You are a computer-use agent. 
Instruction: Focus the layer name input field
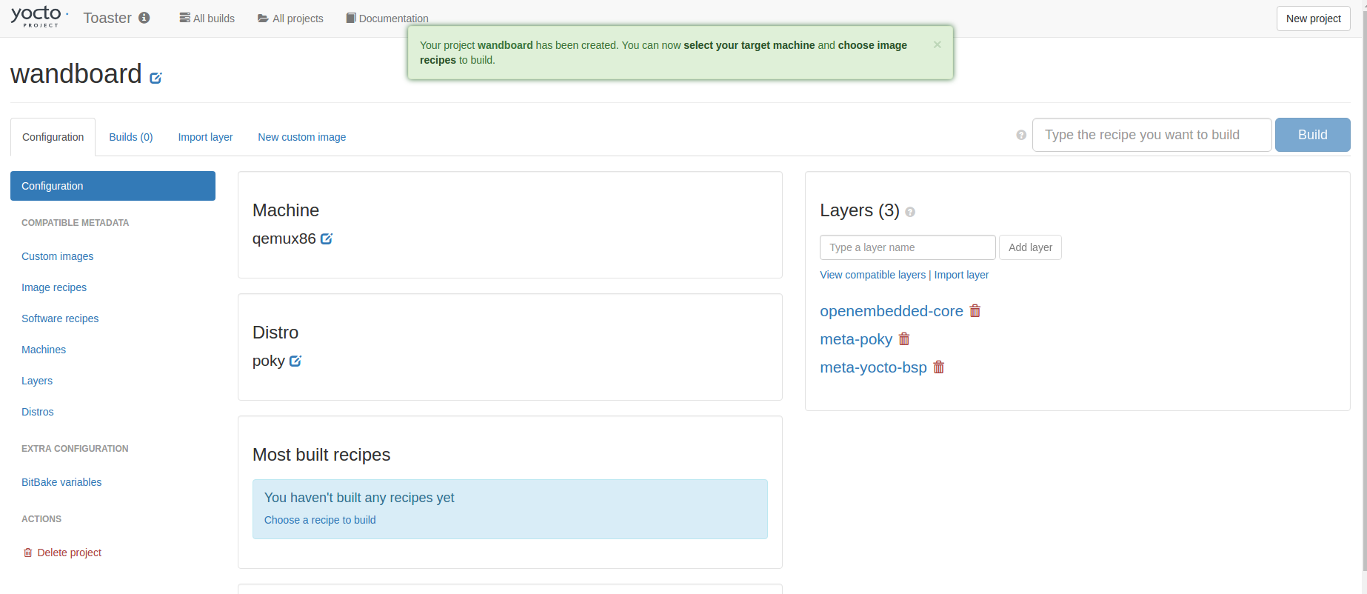click(907, 247)
